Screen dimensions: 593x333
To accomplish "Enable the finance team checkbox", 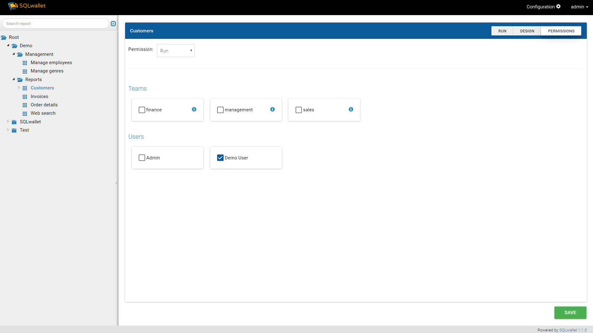I will [x=142, y=110].
